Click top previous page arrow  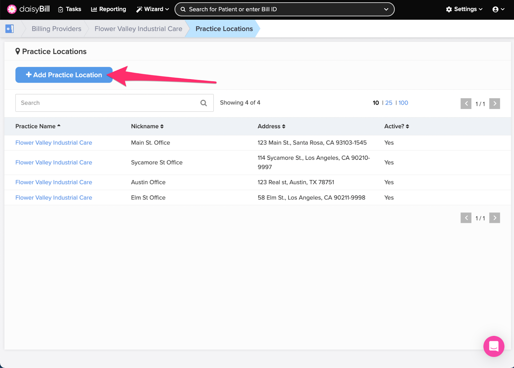466,104
